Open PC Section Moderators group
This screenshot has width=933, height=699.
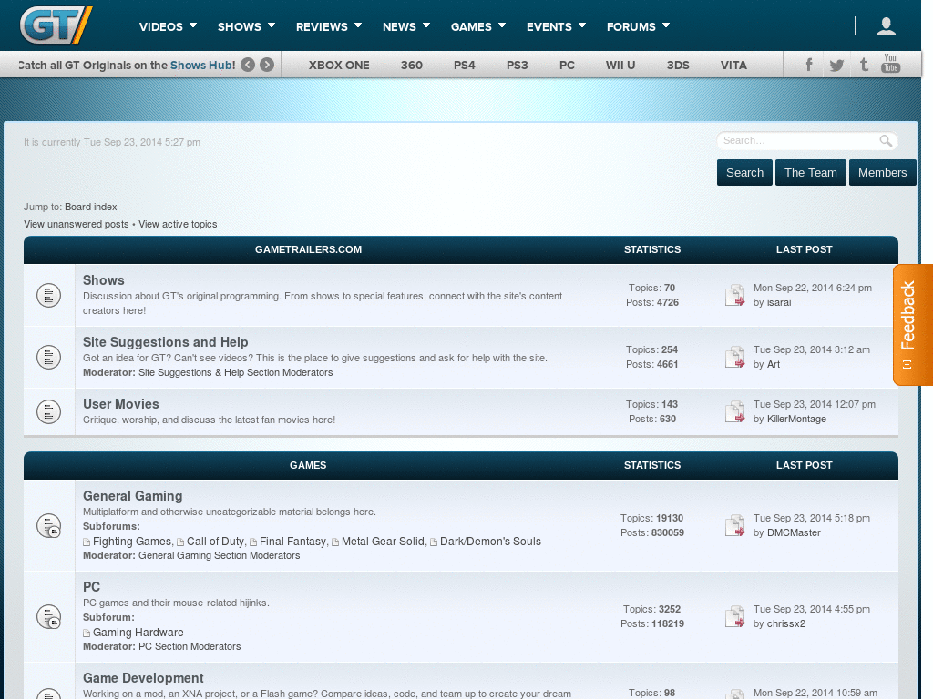pyautogui.click(x=190, y=647)
